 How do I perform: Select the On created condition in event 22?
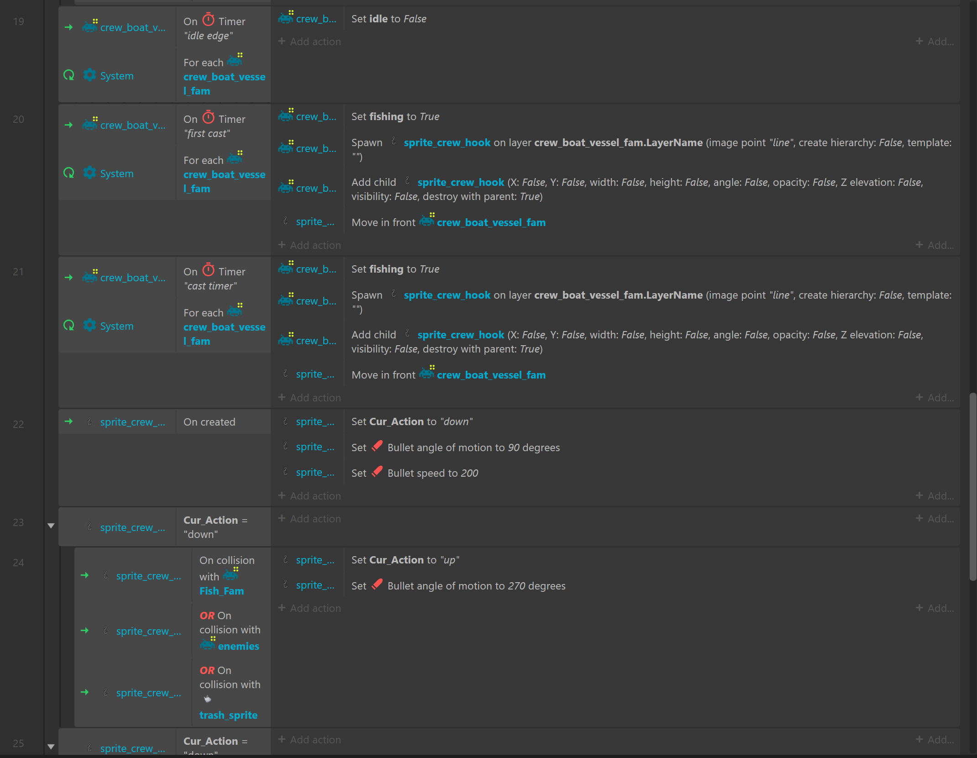pos(209,422)
